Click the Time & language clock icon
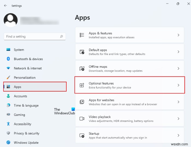 [8, 105]
